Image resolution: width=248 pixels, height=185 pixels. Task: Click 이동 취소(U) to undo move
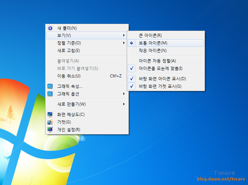pos(87,76)
